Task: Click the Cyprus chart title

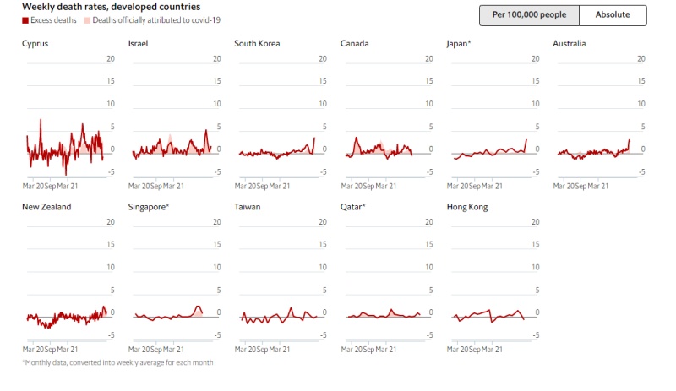Action: (x=35, y=43)
